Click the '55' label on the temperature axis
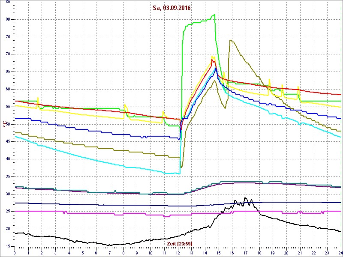Viewport: 343px width, 257px height. pos(8,107)
